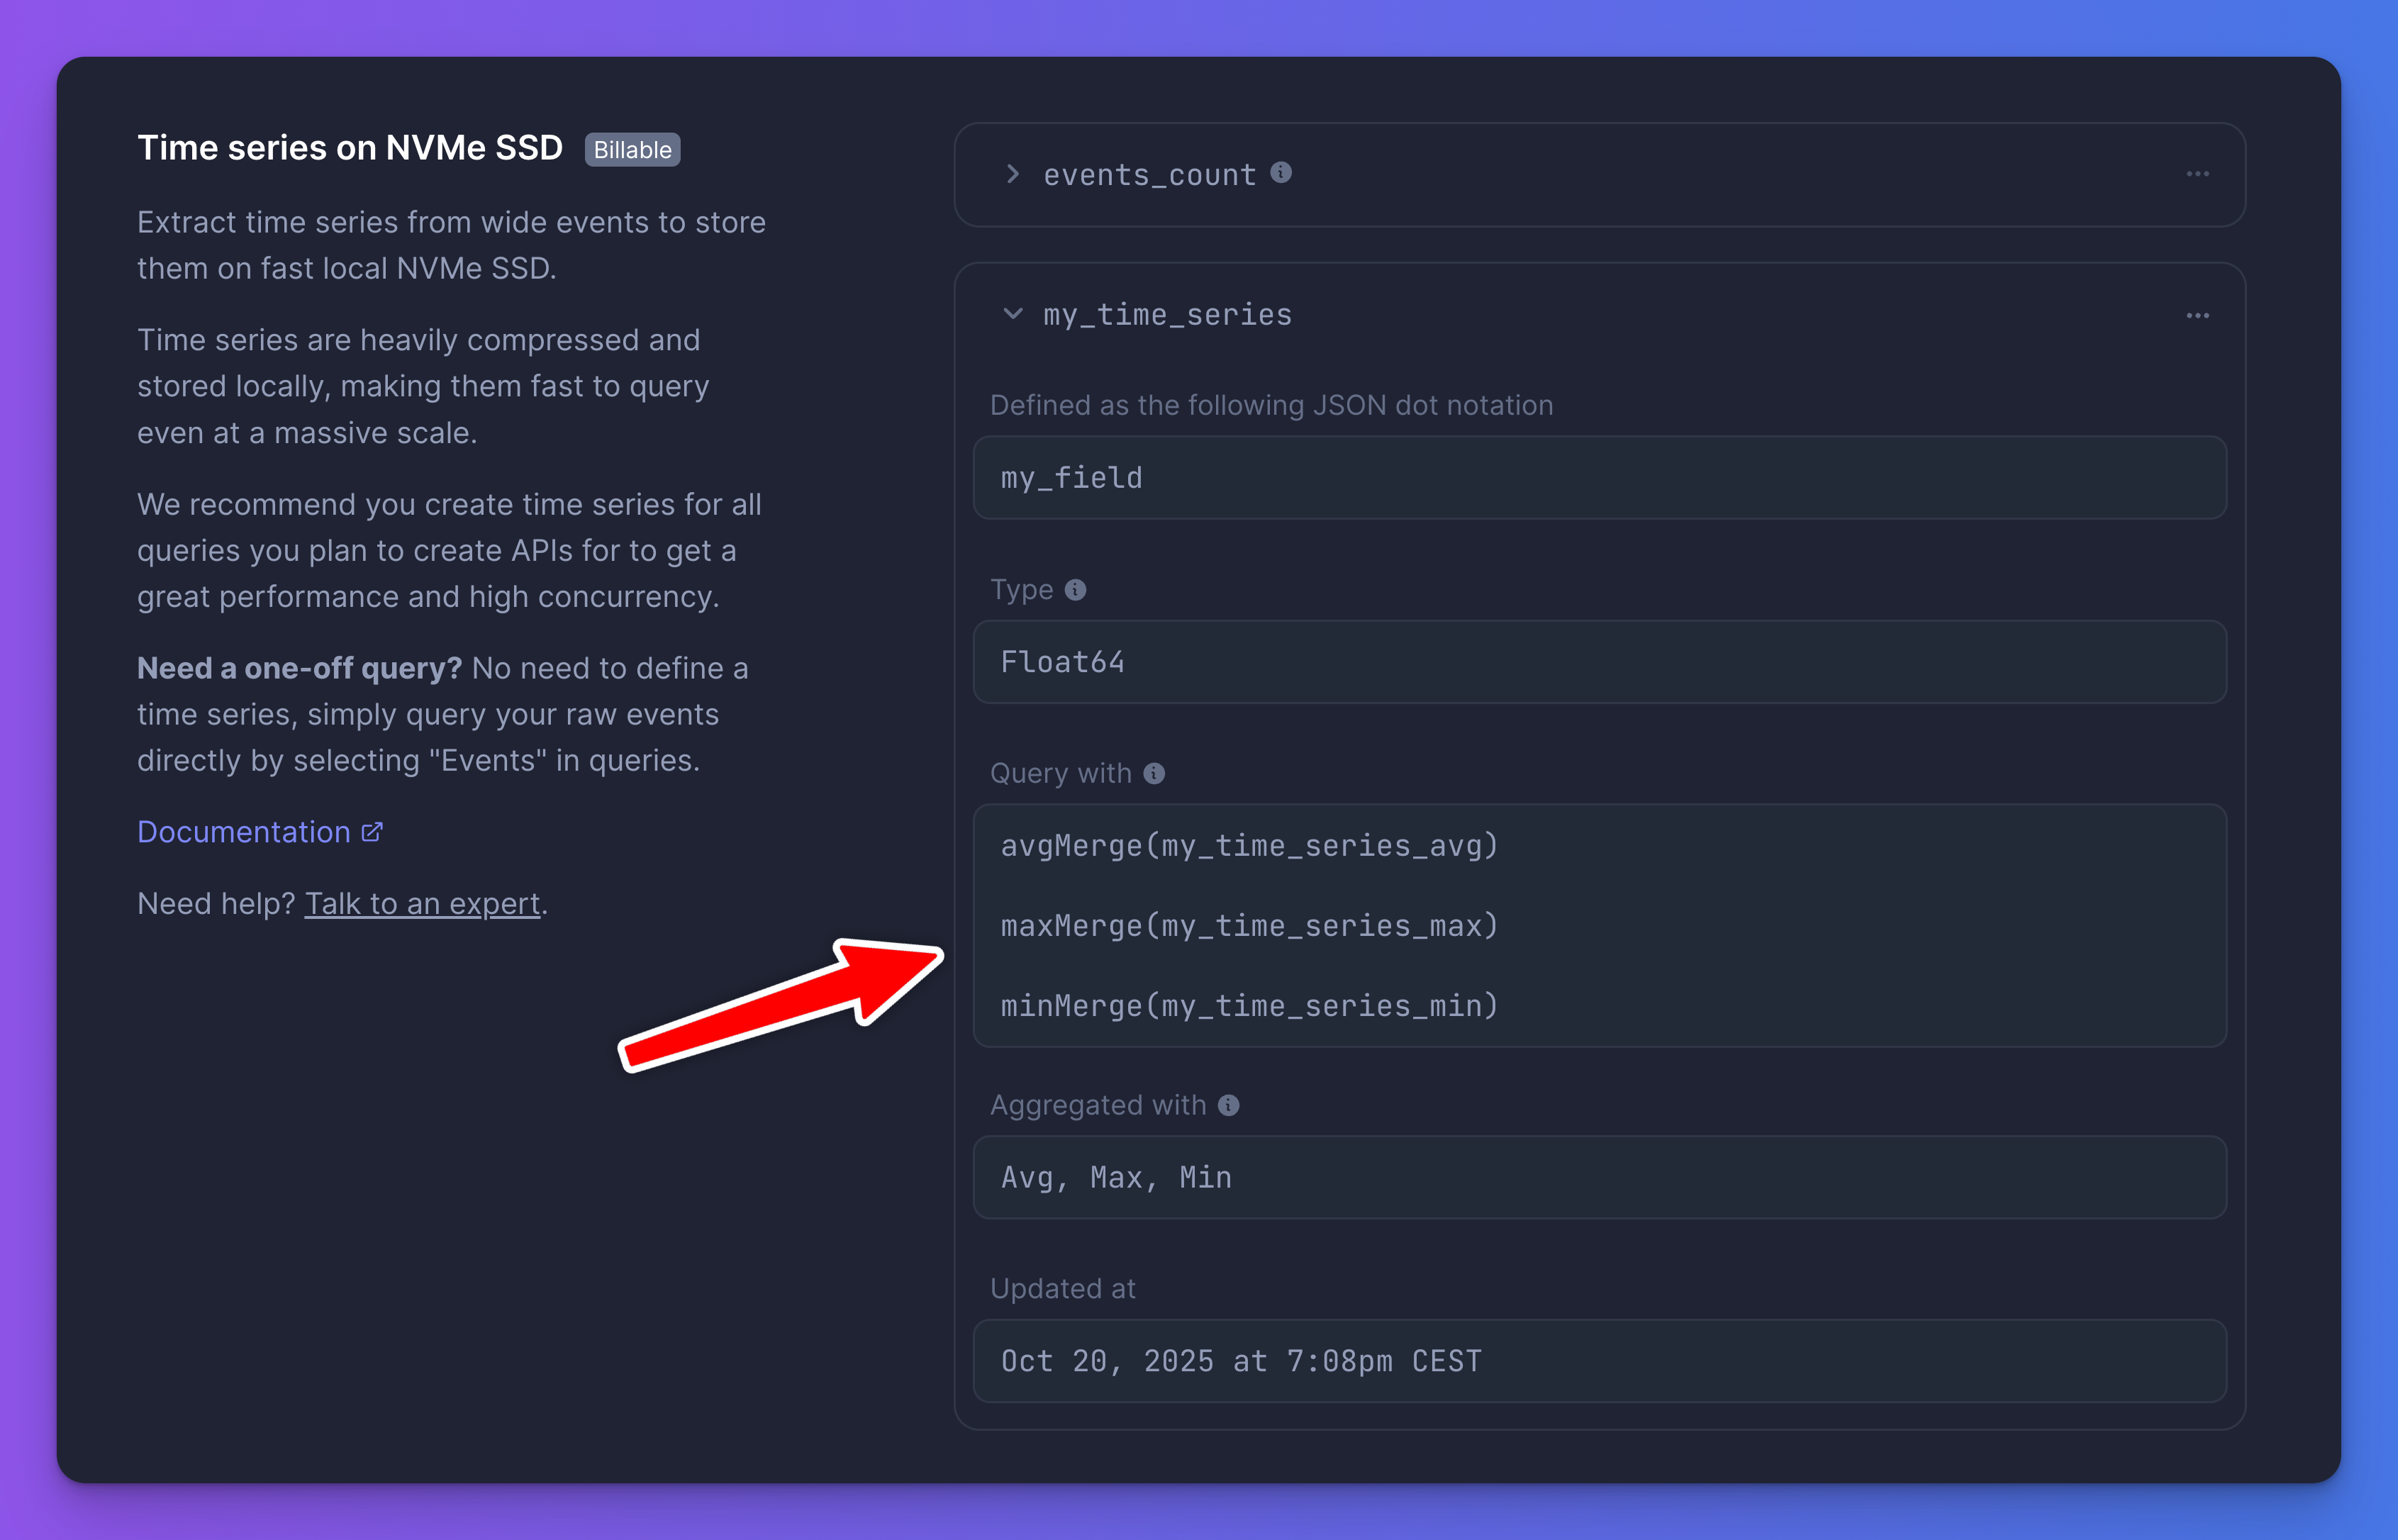Click the my_time_series header name
The width and height of the screenshot is (2398, 1540).
point(1167,315)
